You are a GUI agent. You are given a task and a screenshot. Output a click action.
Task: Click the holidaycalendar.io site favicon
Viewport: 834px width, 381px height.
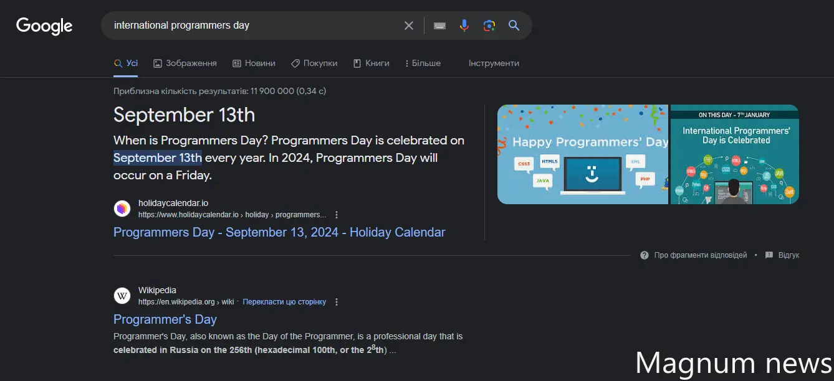[122, 209]
